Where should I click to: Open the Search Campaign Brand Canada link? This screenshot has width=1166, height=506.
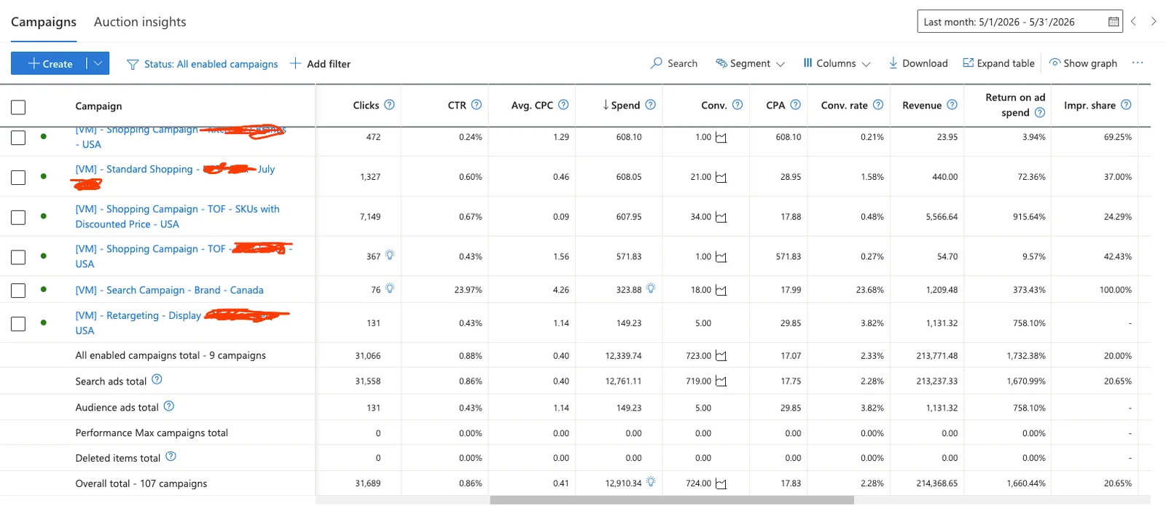169,290
